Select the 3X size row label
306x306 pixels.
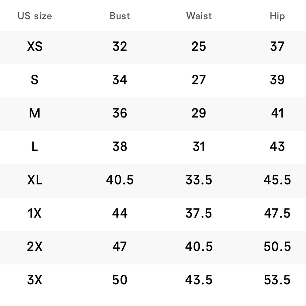tap(35, 280)
